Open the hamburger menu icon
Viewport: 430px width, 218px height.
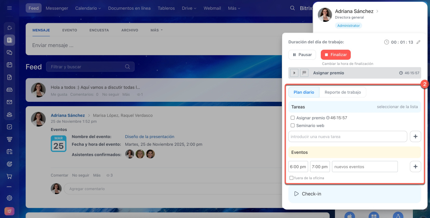pos(9,8)
